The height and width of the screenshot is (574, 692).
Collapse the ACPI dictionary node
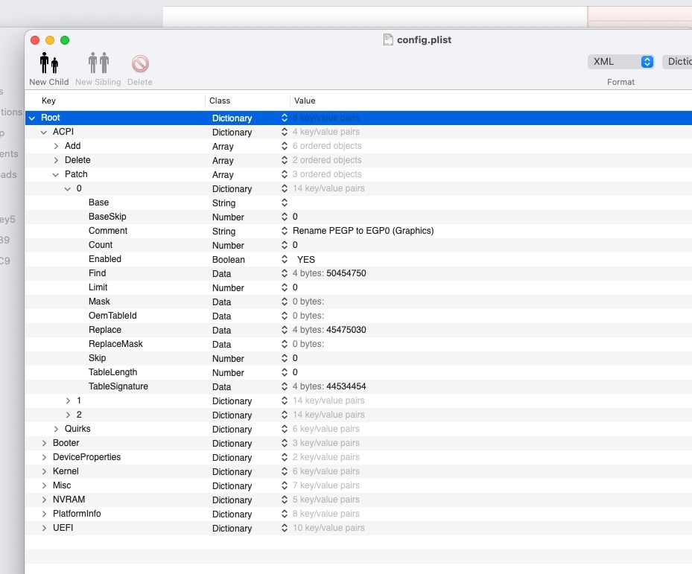pyautogui.click(x=44, y=132)
